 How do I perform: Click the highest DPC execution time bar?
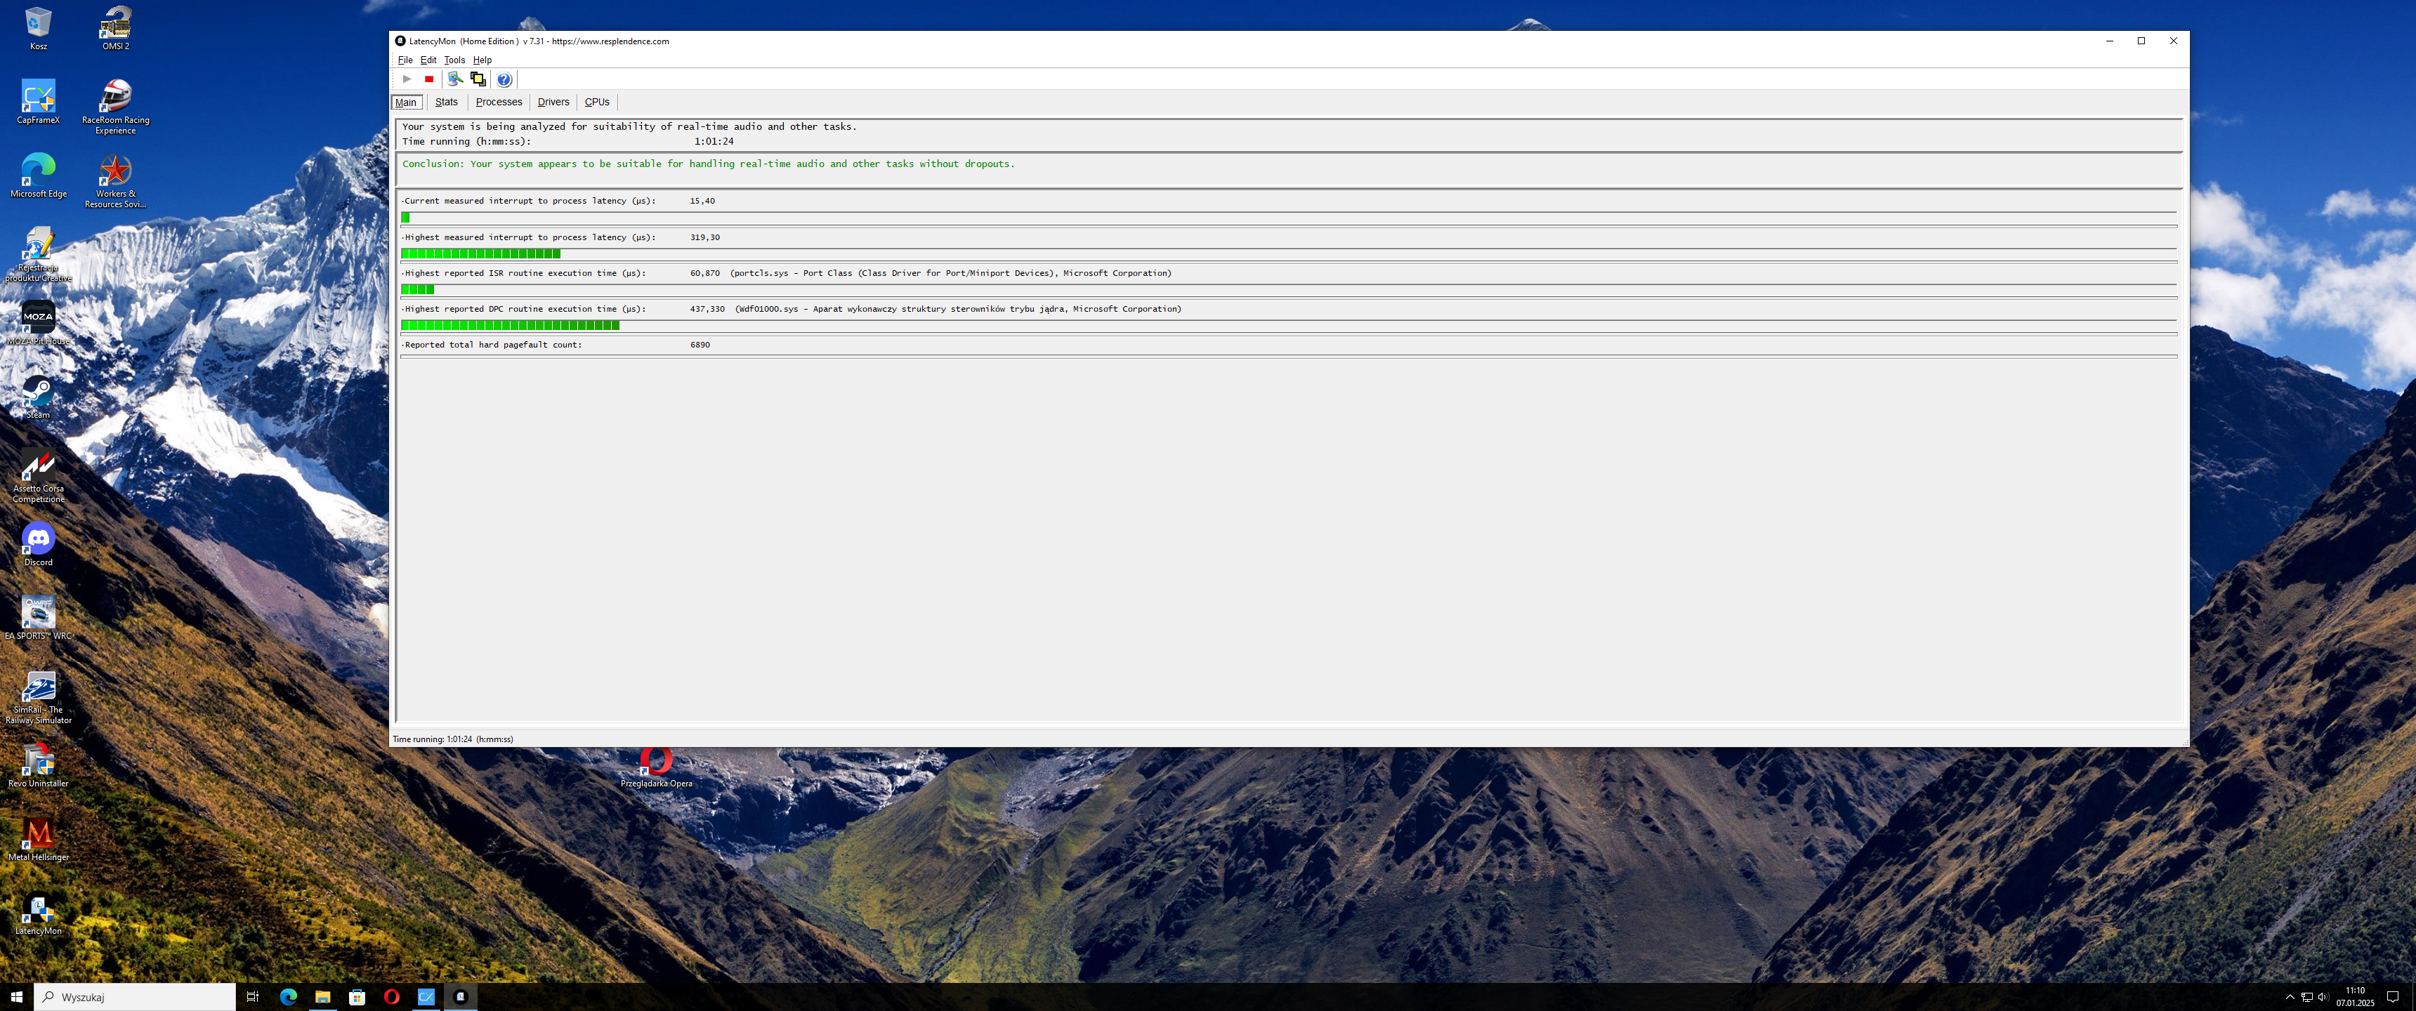pyautogui.click(x=510, y=326)
